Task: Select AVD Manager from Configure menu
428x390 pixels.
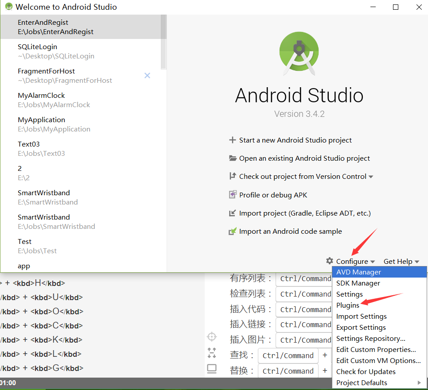Action: click(x=379, y=272)
